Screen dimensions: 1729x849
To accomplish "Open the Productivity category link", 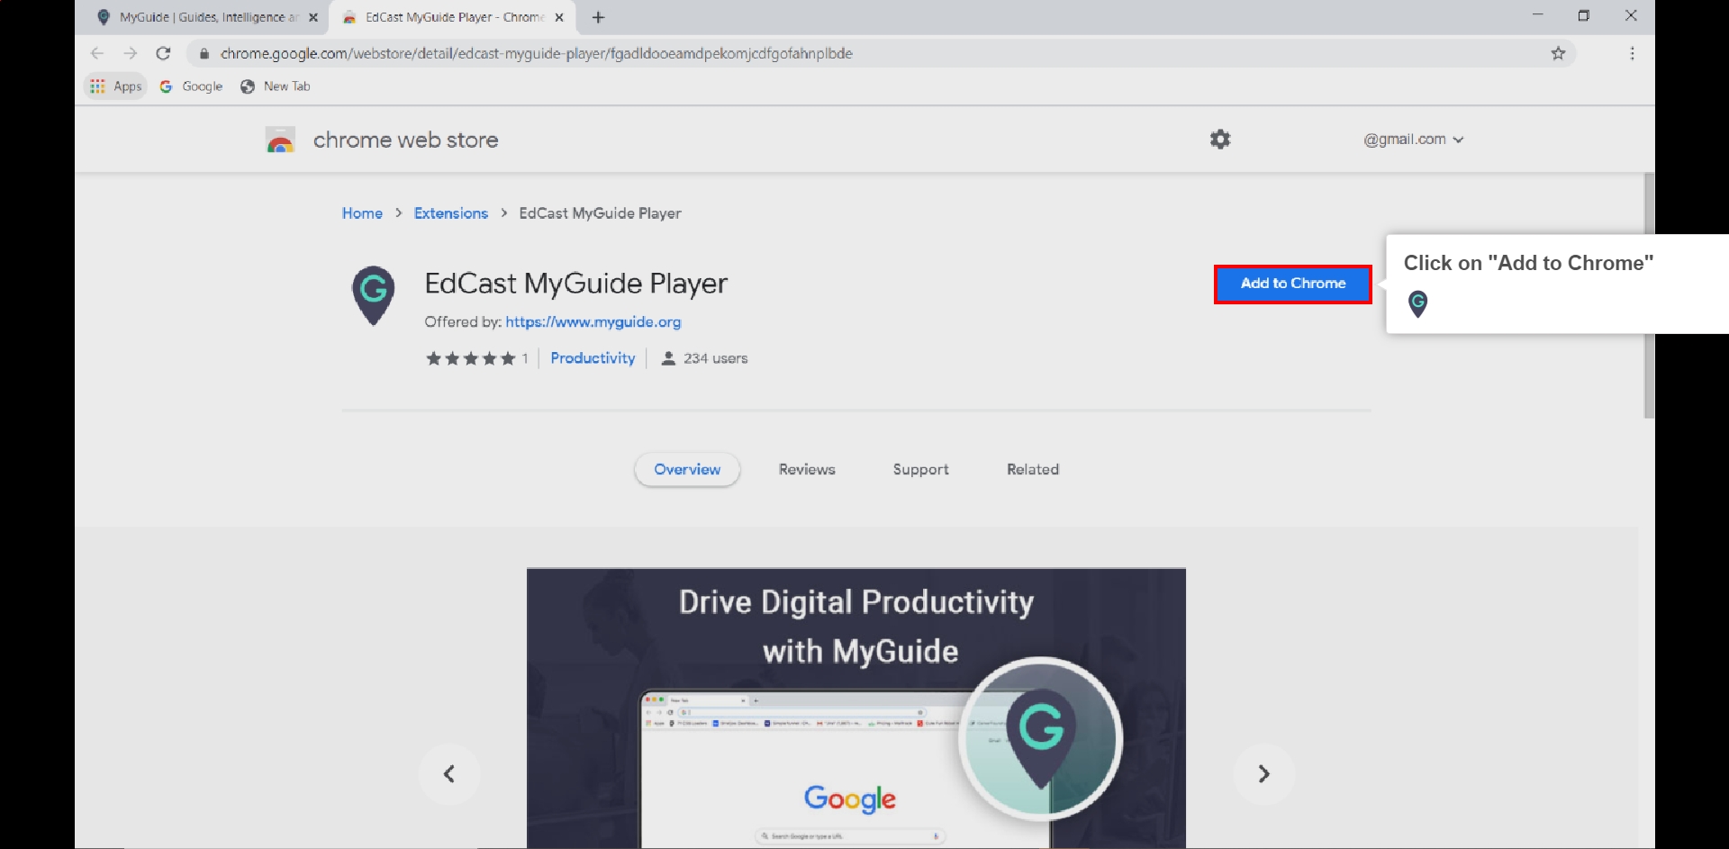I will (593, 358).
